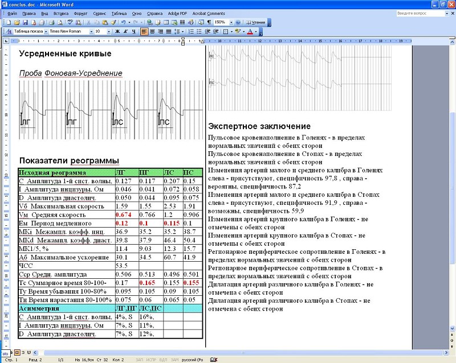Open the Файл menu
The width and height of the screenshot is (456, 363).
point(12,13)
